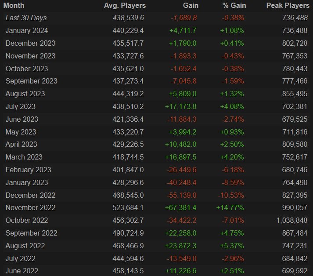
Task: Click the gain value +17,173.8
Action: point(181,107)
